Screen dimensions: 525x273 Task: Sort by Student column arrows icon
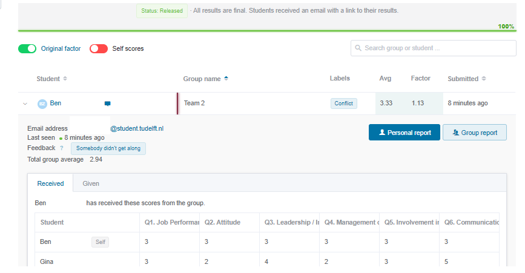[x=65, y=79]
